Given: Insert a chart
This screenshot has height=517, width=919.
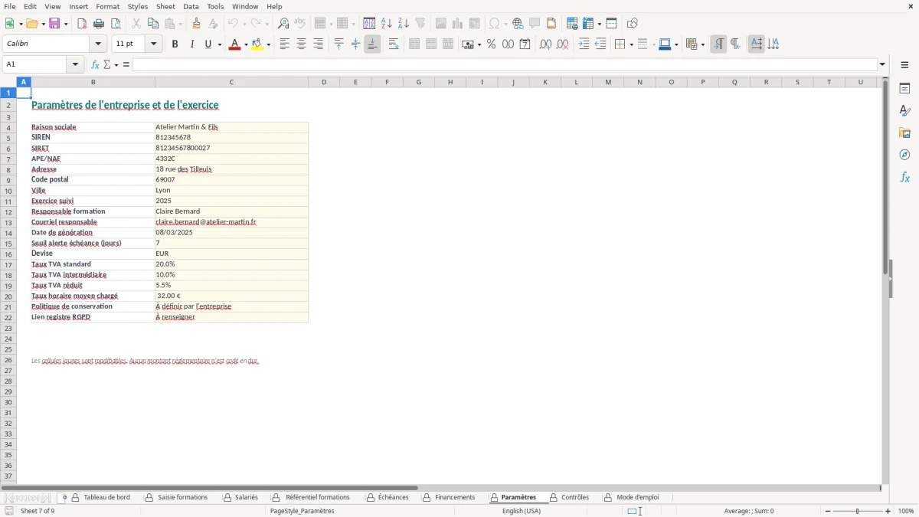Looking at the screenshot, I should coord(458,24).
